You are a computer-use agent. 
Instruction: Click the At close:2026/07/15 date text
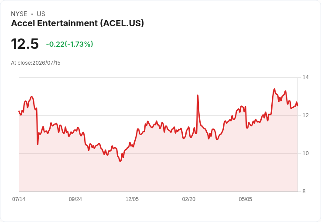36,63
